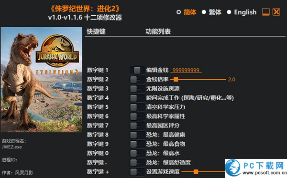Turn on 清空科学家压力 switch
This screenshot has width=287, height=178.
[137, 107]
